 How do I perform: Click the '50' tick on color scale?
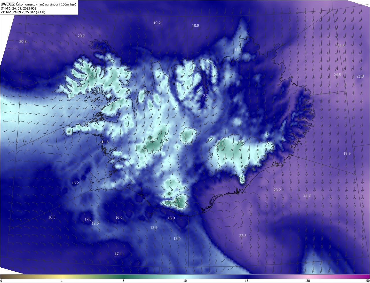click(368, 281)
